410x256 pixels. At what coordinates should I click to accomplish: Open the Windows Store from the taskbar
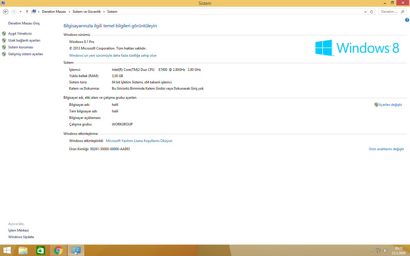[x=41, y=250]
